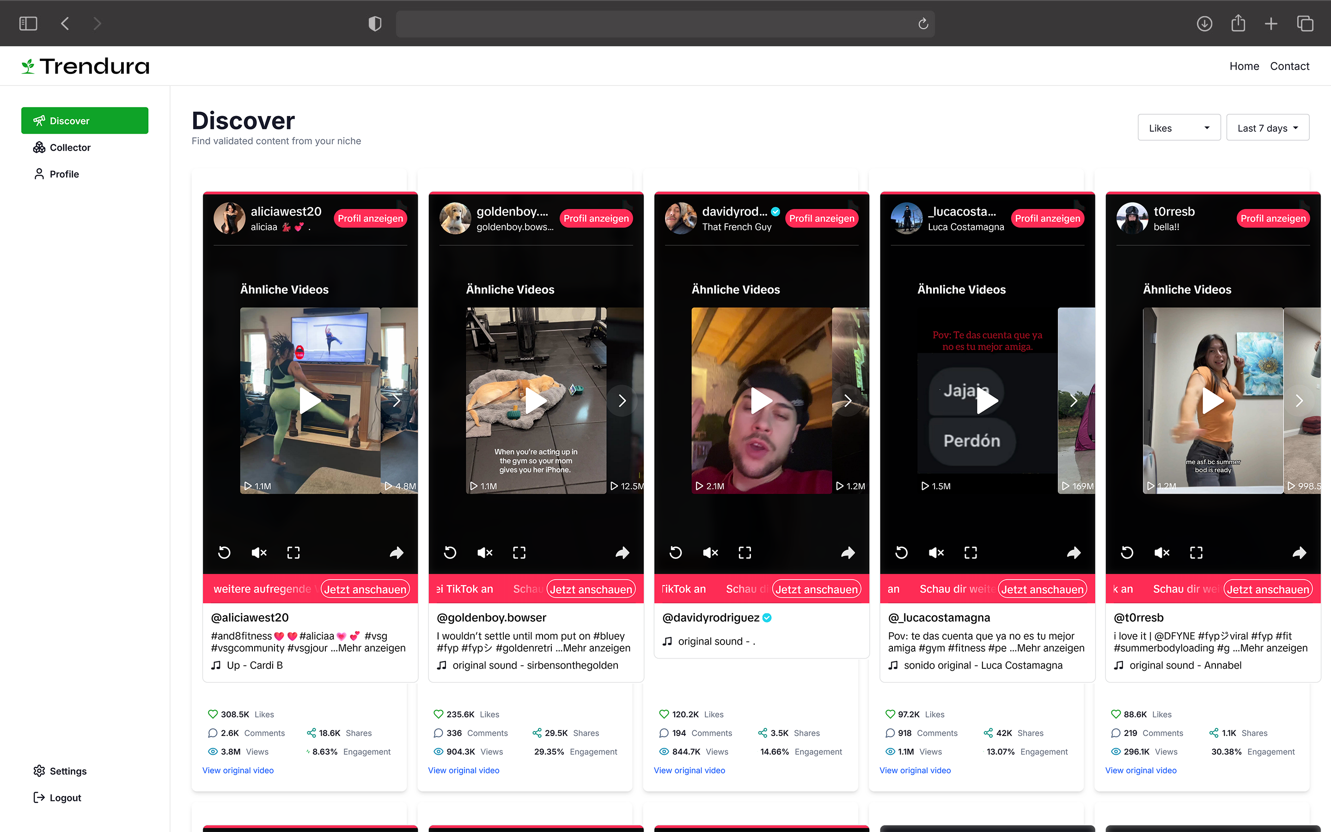Replay the aliciawest20 video
1331x832 pixels.
[x=225, y=552]
